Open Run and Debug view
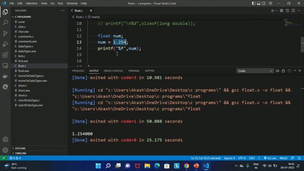This screenshot has height=171, width=304. click(5, 44)
